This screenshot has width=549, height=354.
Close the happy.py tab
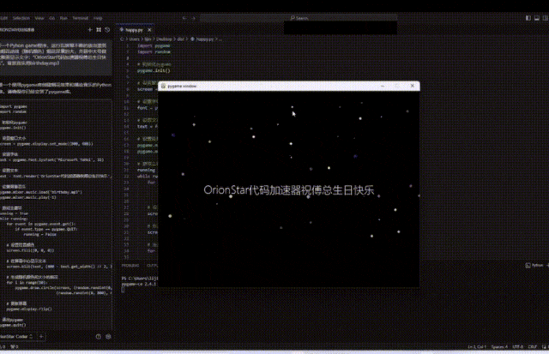tap(149, 30)
